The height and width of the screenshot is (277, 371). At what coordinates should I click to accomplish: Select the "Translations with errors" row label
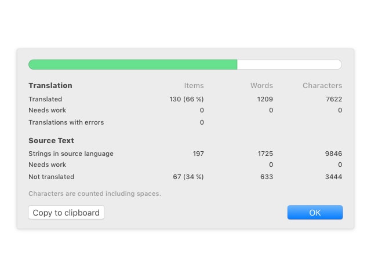click(66, 122)
